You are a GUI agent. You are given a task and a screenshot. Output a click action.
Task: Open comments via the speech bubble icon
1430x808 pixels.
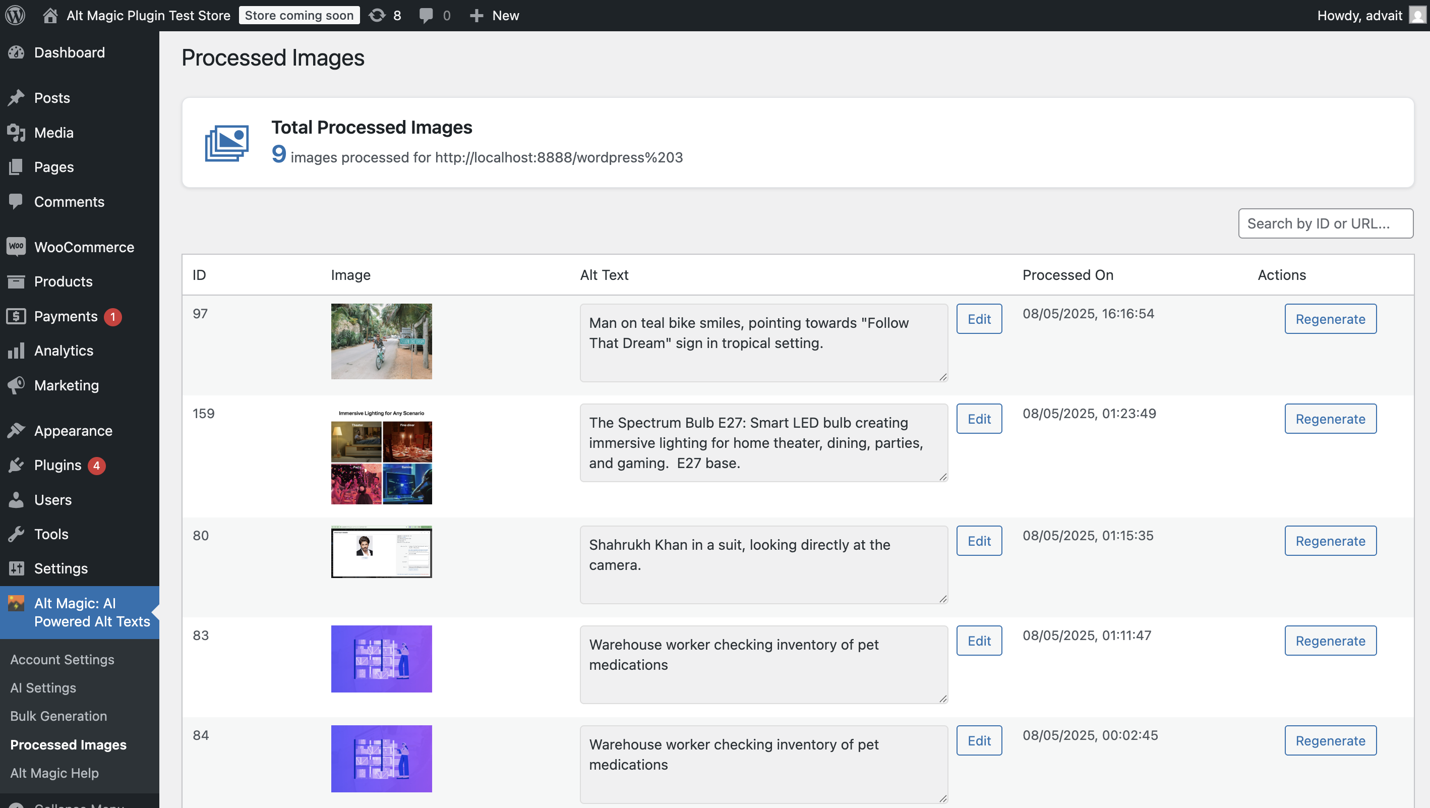tap(426, 15)
